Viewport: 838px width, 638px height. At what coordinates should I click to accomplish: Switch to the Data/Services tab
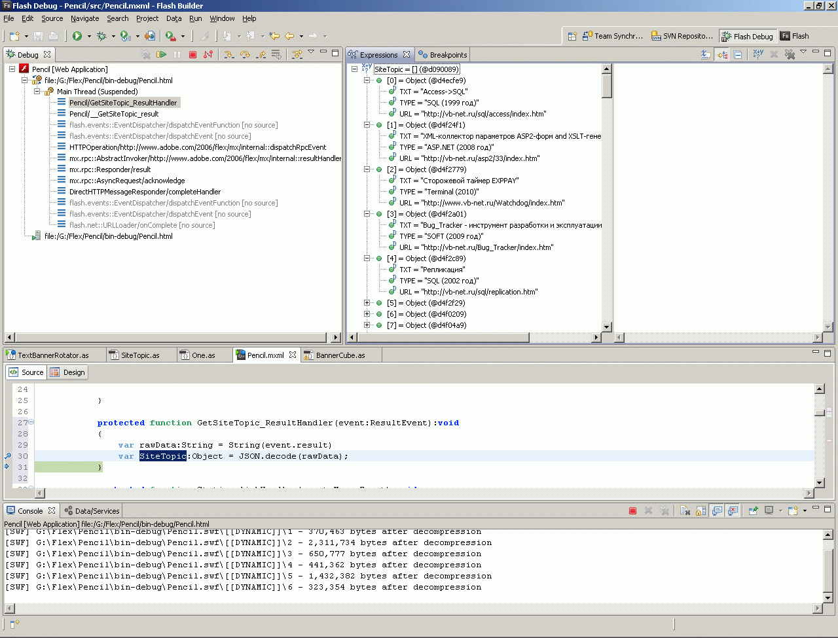[x=92, y=510]
